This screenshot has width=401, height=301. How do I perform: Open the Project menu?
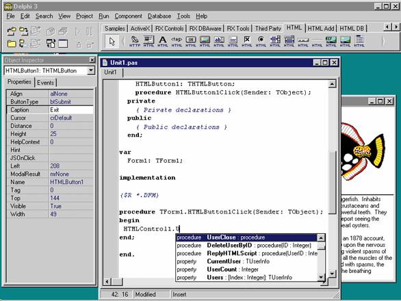click(x=84, y=16)
